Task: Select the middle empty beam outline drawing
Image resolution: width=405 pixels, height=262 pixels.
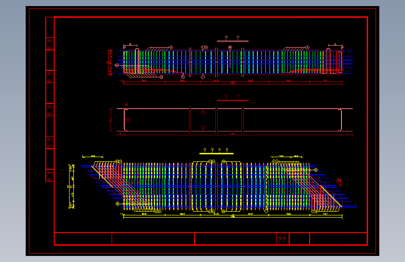Action: [x=234, y=120]
